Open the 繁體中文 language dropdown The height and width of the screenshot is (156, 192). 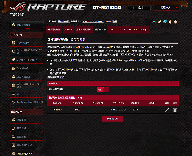[x=166, y=7]
